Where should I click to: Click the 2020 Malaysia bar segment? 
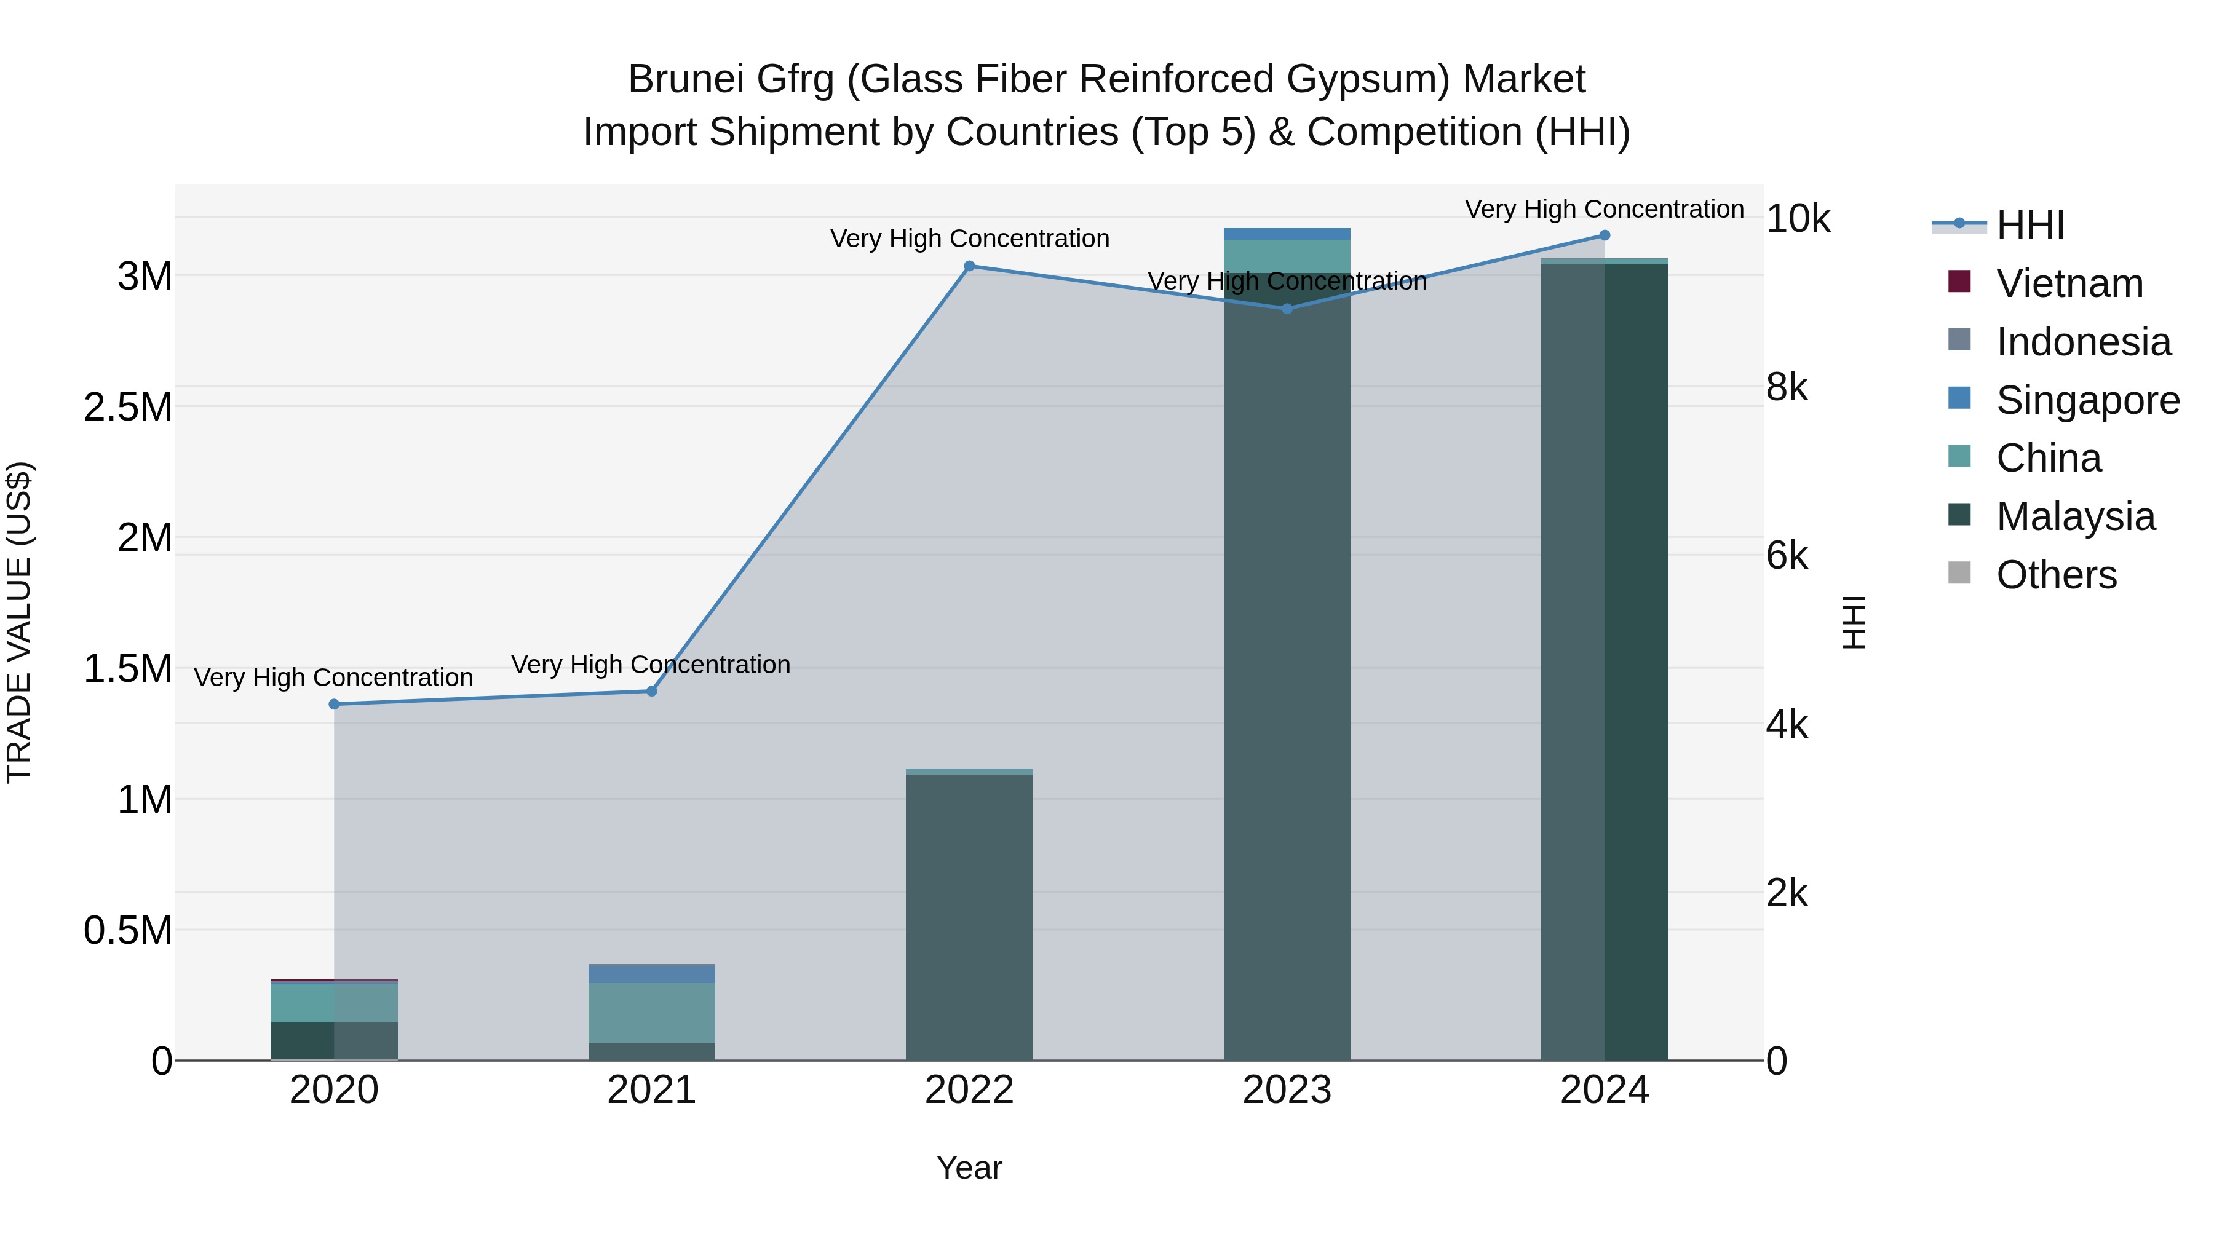[335, 1041]
